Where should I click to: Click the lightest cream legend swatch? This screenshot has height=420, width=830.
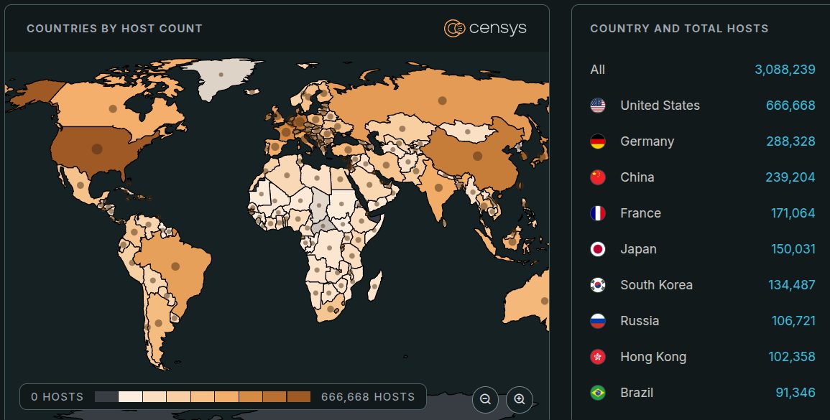(130, 397)
